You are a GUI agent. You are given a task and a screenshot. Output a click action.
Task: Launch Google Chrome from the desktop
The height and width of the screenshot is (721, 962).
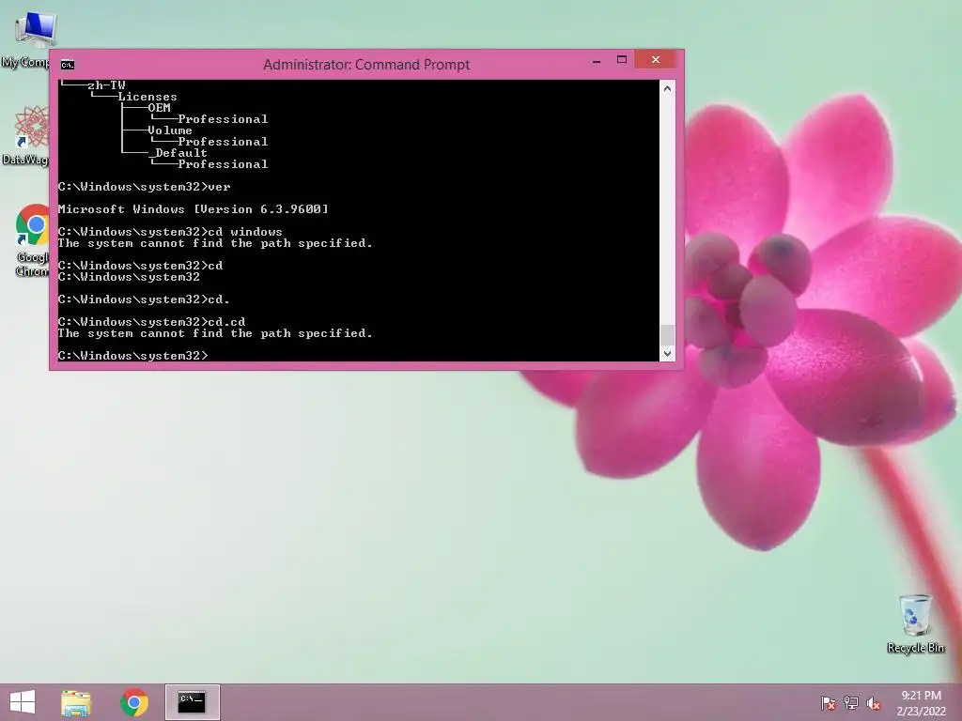click(x=32, y=240)
